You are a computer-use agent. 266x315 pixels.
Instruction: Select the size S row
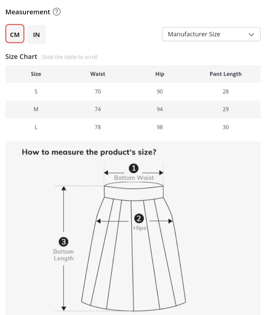(x=133, y=91)
